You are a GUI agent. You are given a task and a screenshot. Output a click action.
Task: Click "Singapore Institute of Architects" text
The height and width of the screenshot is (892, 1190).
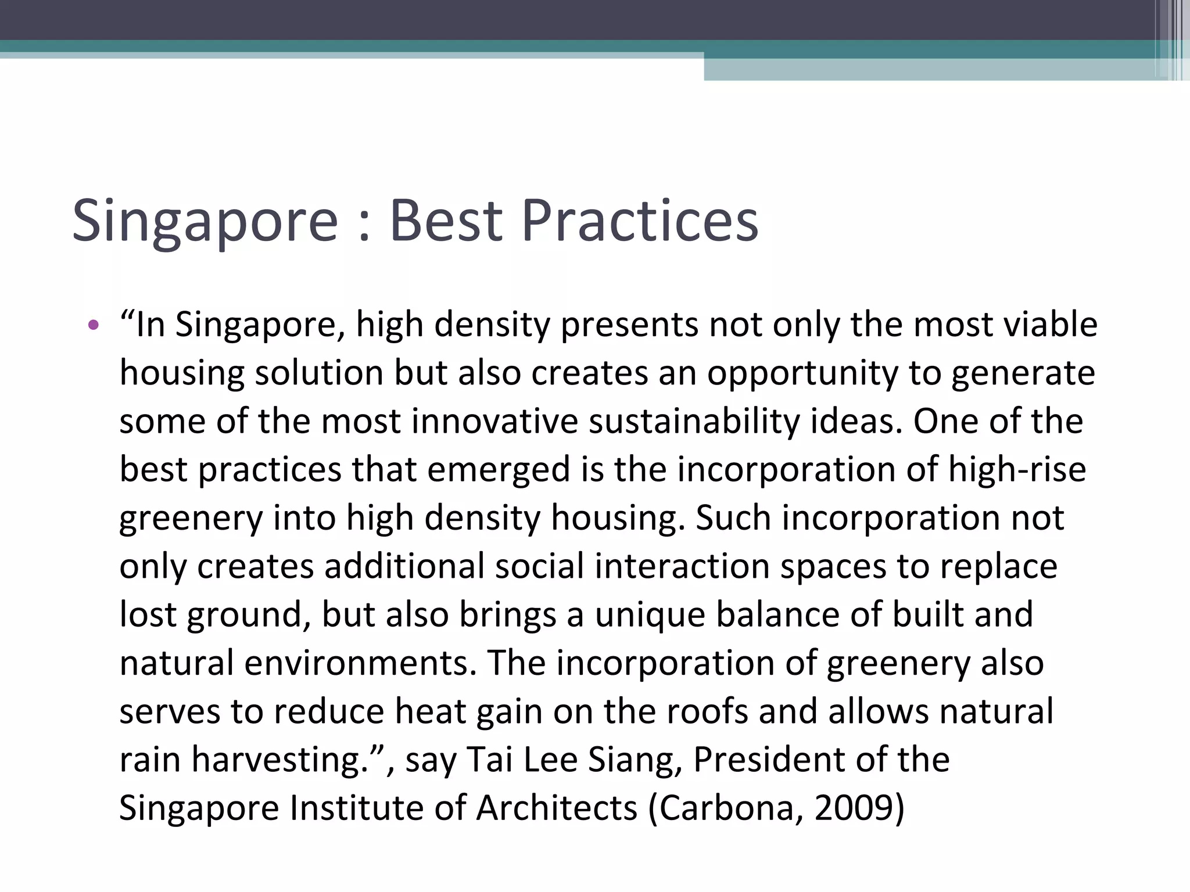(x=378, y=808)
